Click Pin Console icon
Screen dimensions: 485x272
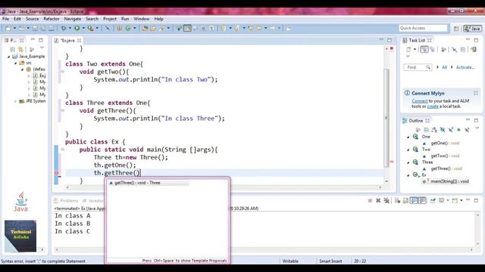click(433, 201)
